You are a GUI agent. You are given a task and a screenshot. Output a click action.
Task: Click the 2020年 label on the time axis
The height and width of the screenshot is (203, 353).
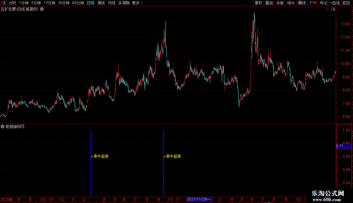tap(7, 199)
